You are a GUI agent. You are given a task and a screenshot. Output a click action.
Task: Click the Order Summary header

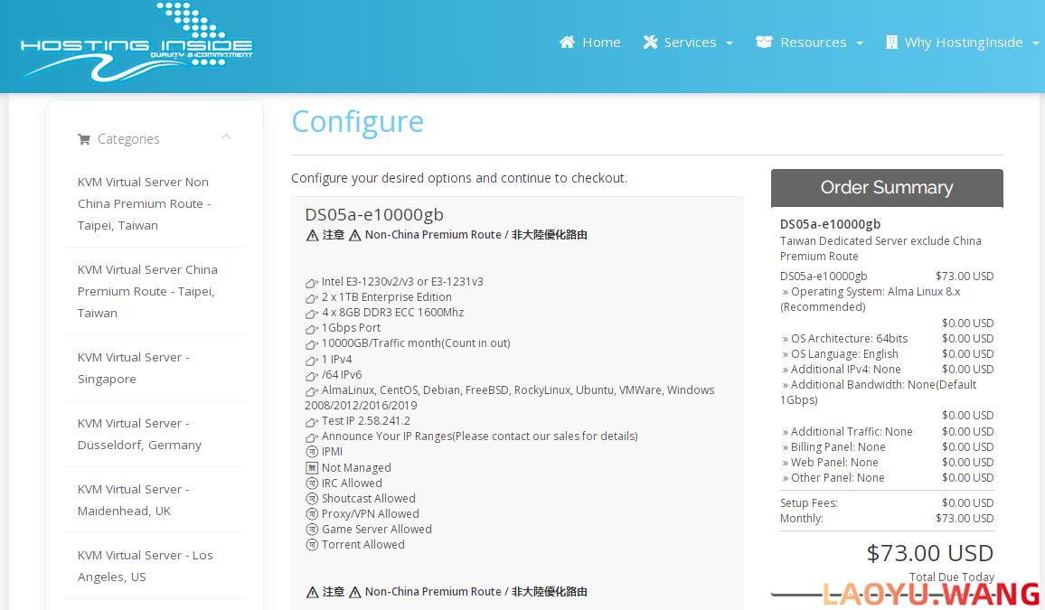click(887, 188)
